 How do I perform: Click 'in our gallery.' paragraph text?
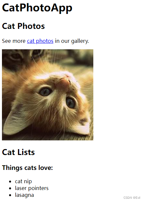[72, 41]
